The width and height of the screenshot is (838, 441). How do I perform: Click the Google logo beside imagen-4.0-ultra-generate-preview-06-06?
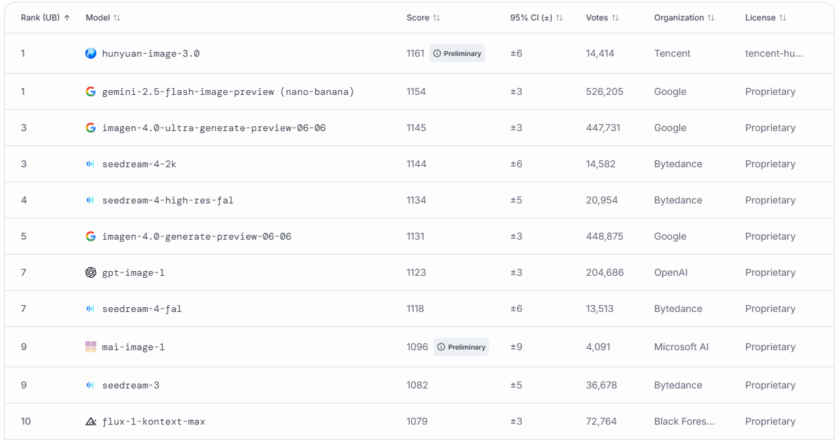(91, 128)
